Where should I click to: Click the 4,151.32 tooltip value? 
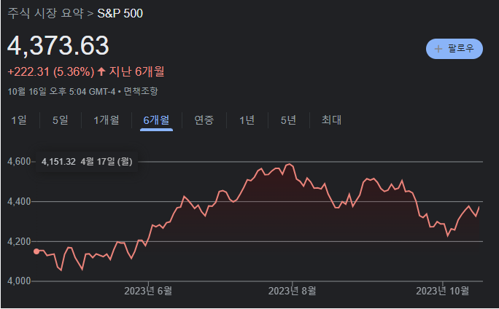pyautogui.click(x=58, y=162)
